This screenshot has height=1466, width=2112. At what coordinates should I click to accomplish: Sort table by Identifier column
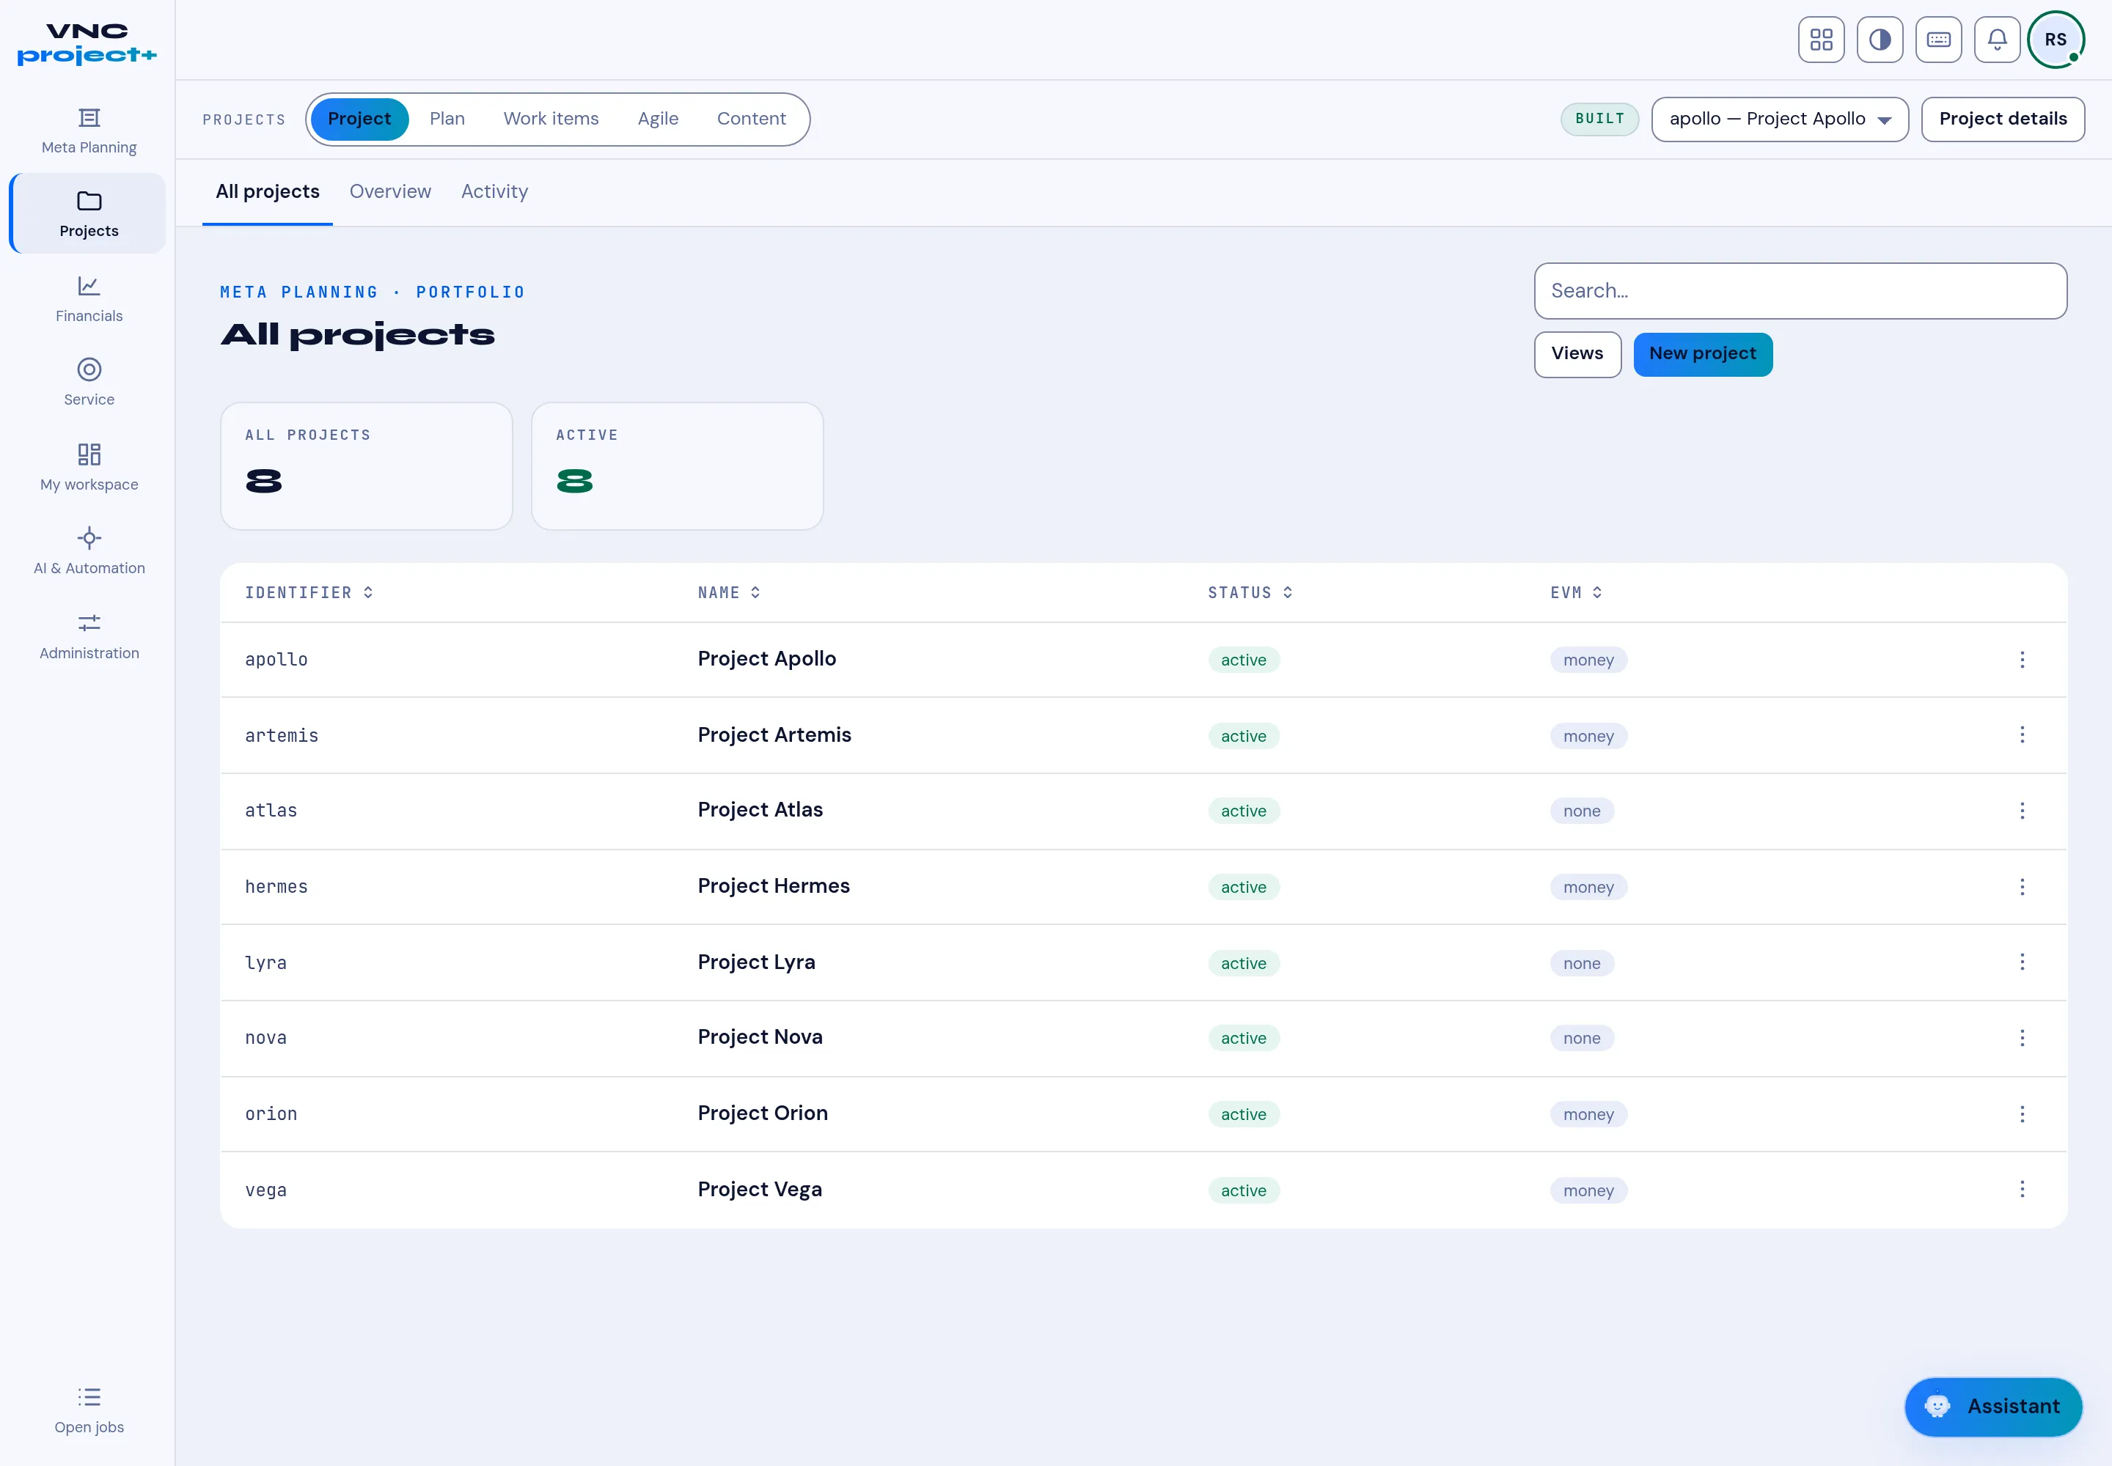(309, 592)
